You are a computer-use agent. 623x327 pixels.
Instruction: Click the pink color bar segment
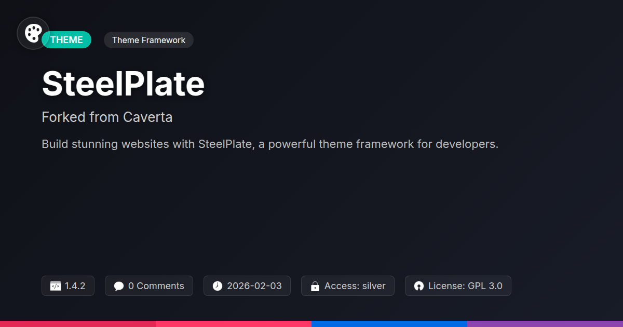[234, 323]
